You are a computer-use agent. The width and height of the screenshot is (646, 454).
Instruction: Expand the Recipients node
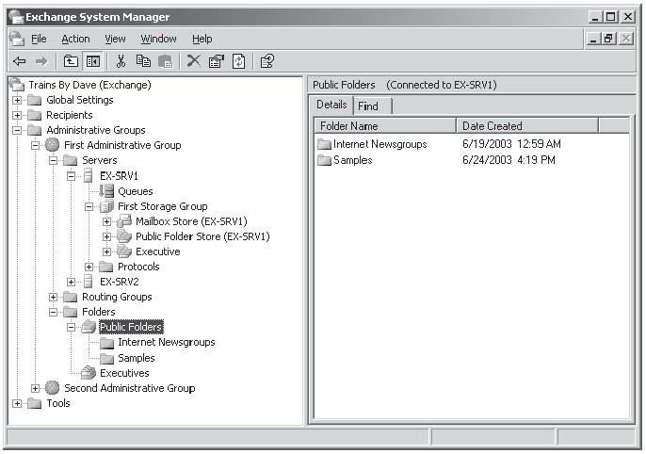[x=17, y=115]
